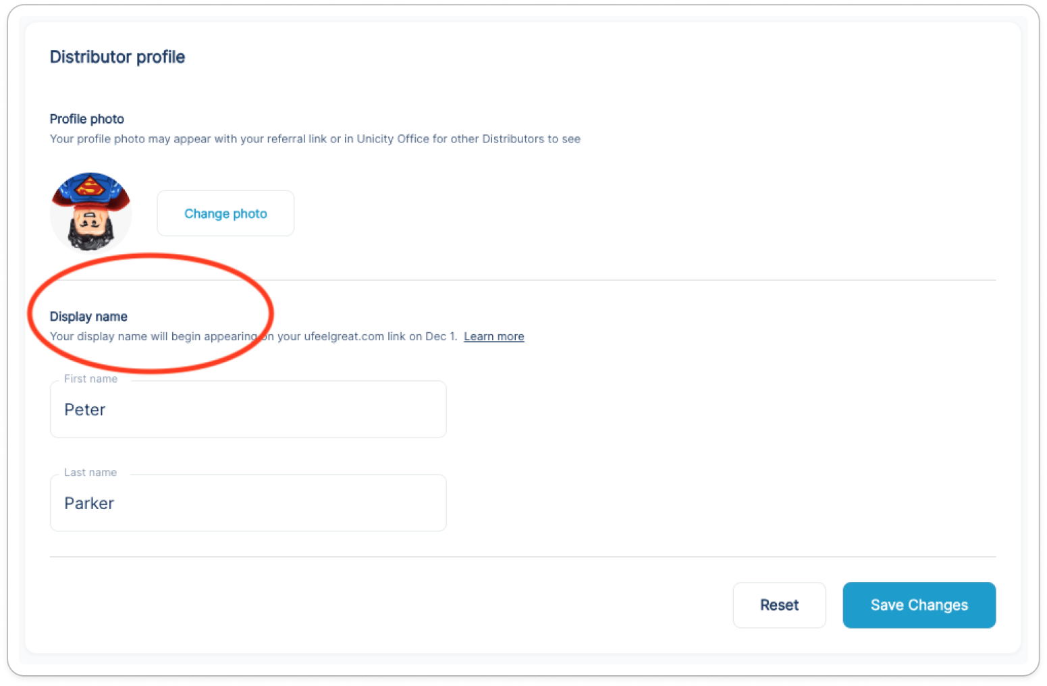1047x686 pixels.
Task: Click the Reset button
Action: coord(779,605)
